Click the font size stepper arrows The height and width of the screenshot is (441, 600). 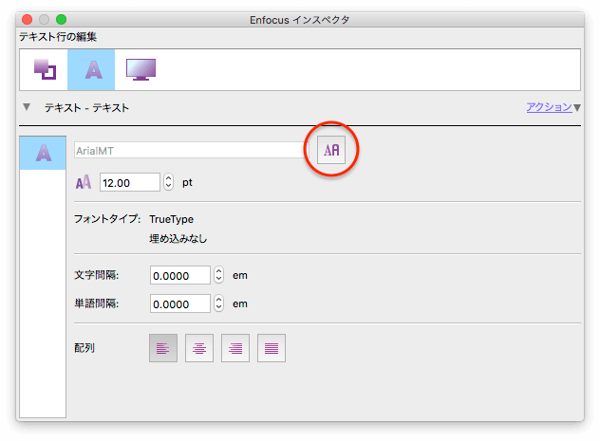pos(168,182)
